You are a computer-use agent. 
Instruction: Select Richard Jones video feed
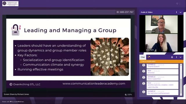(162, 24)
